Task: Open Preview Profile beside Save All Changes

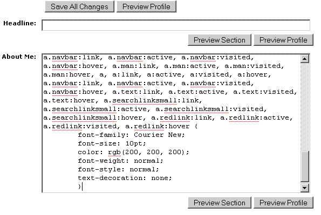Action: pos(146,6)
